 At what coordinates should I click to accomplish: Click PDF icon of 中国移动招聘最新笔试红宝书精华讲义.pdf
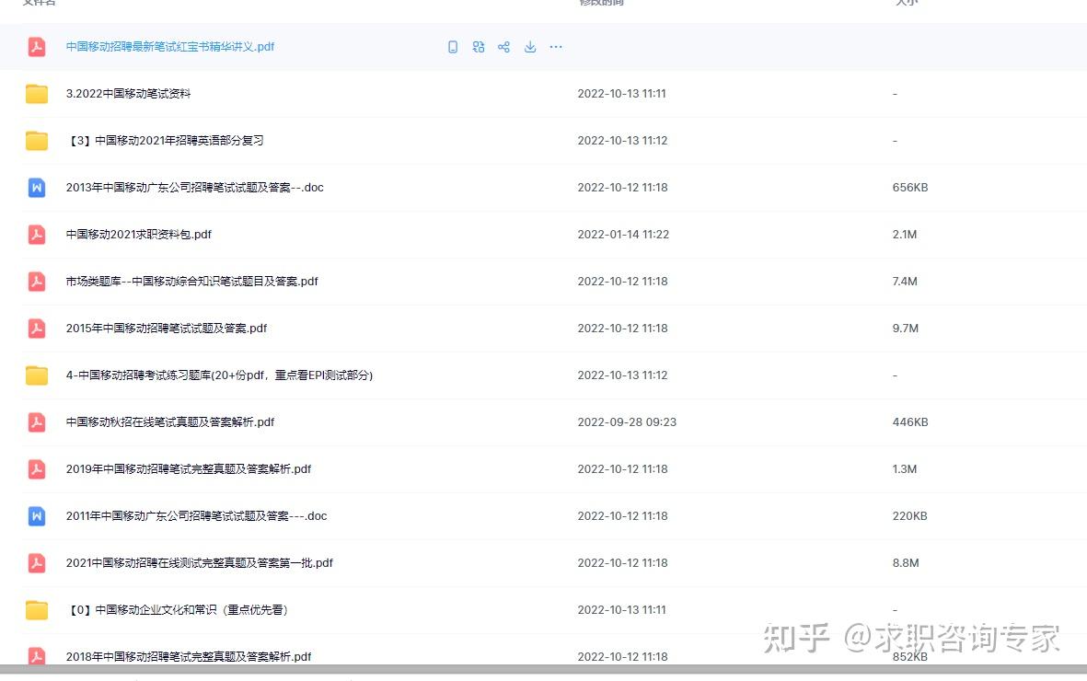(x=37, y=46)
